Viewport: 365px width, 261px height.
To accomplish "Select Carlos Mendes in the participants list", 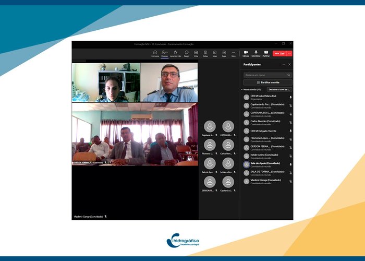I will pyautogui.click(x=265, y=122).
